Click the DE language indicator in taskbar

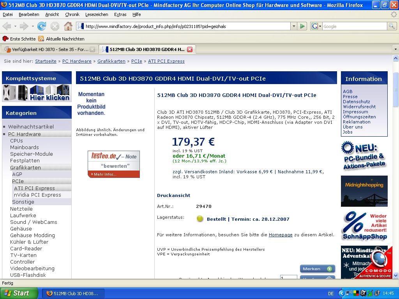pyautogui.click(x=330, y=294)
